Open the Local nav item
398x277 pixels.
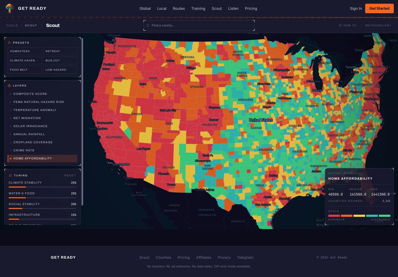click(162, 9)
